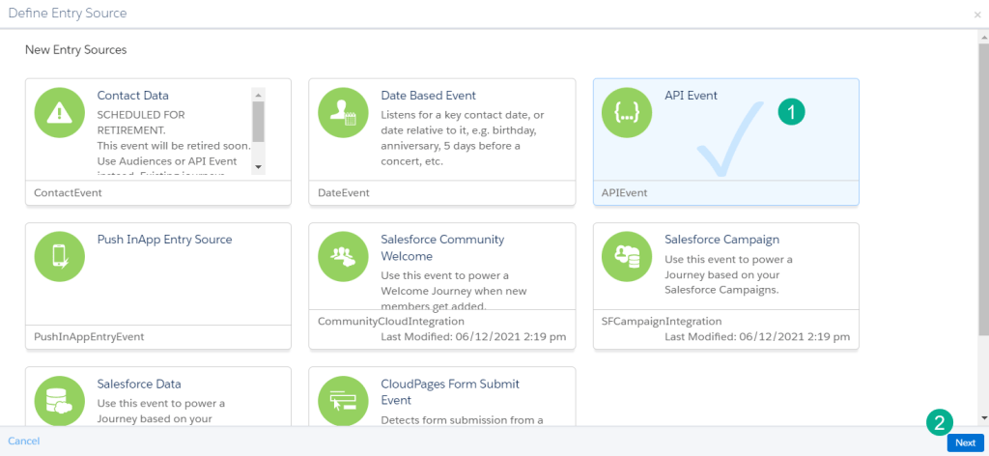Open the Salesforce Campaign title

click(721, 240)
